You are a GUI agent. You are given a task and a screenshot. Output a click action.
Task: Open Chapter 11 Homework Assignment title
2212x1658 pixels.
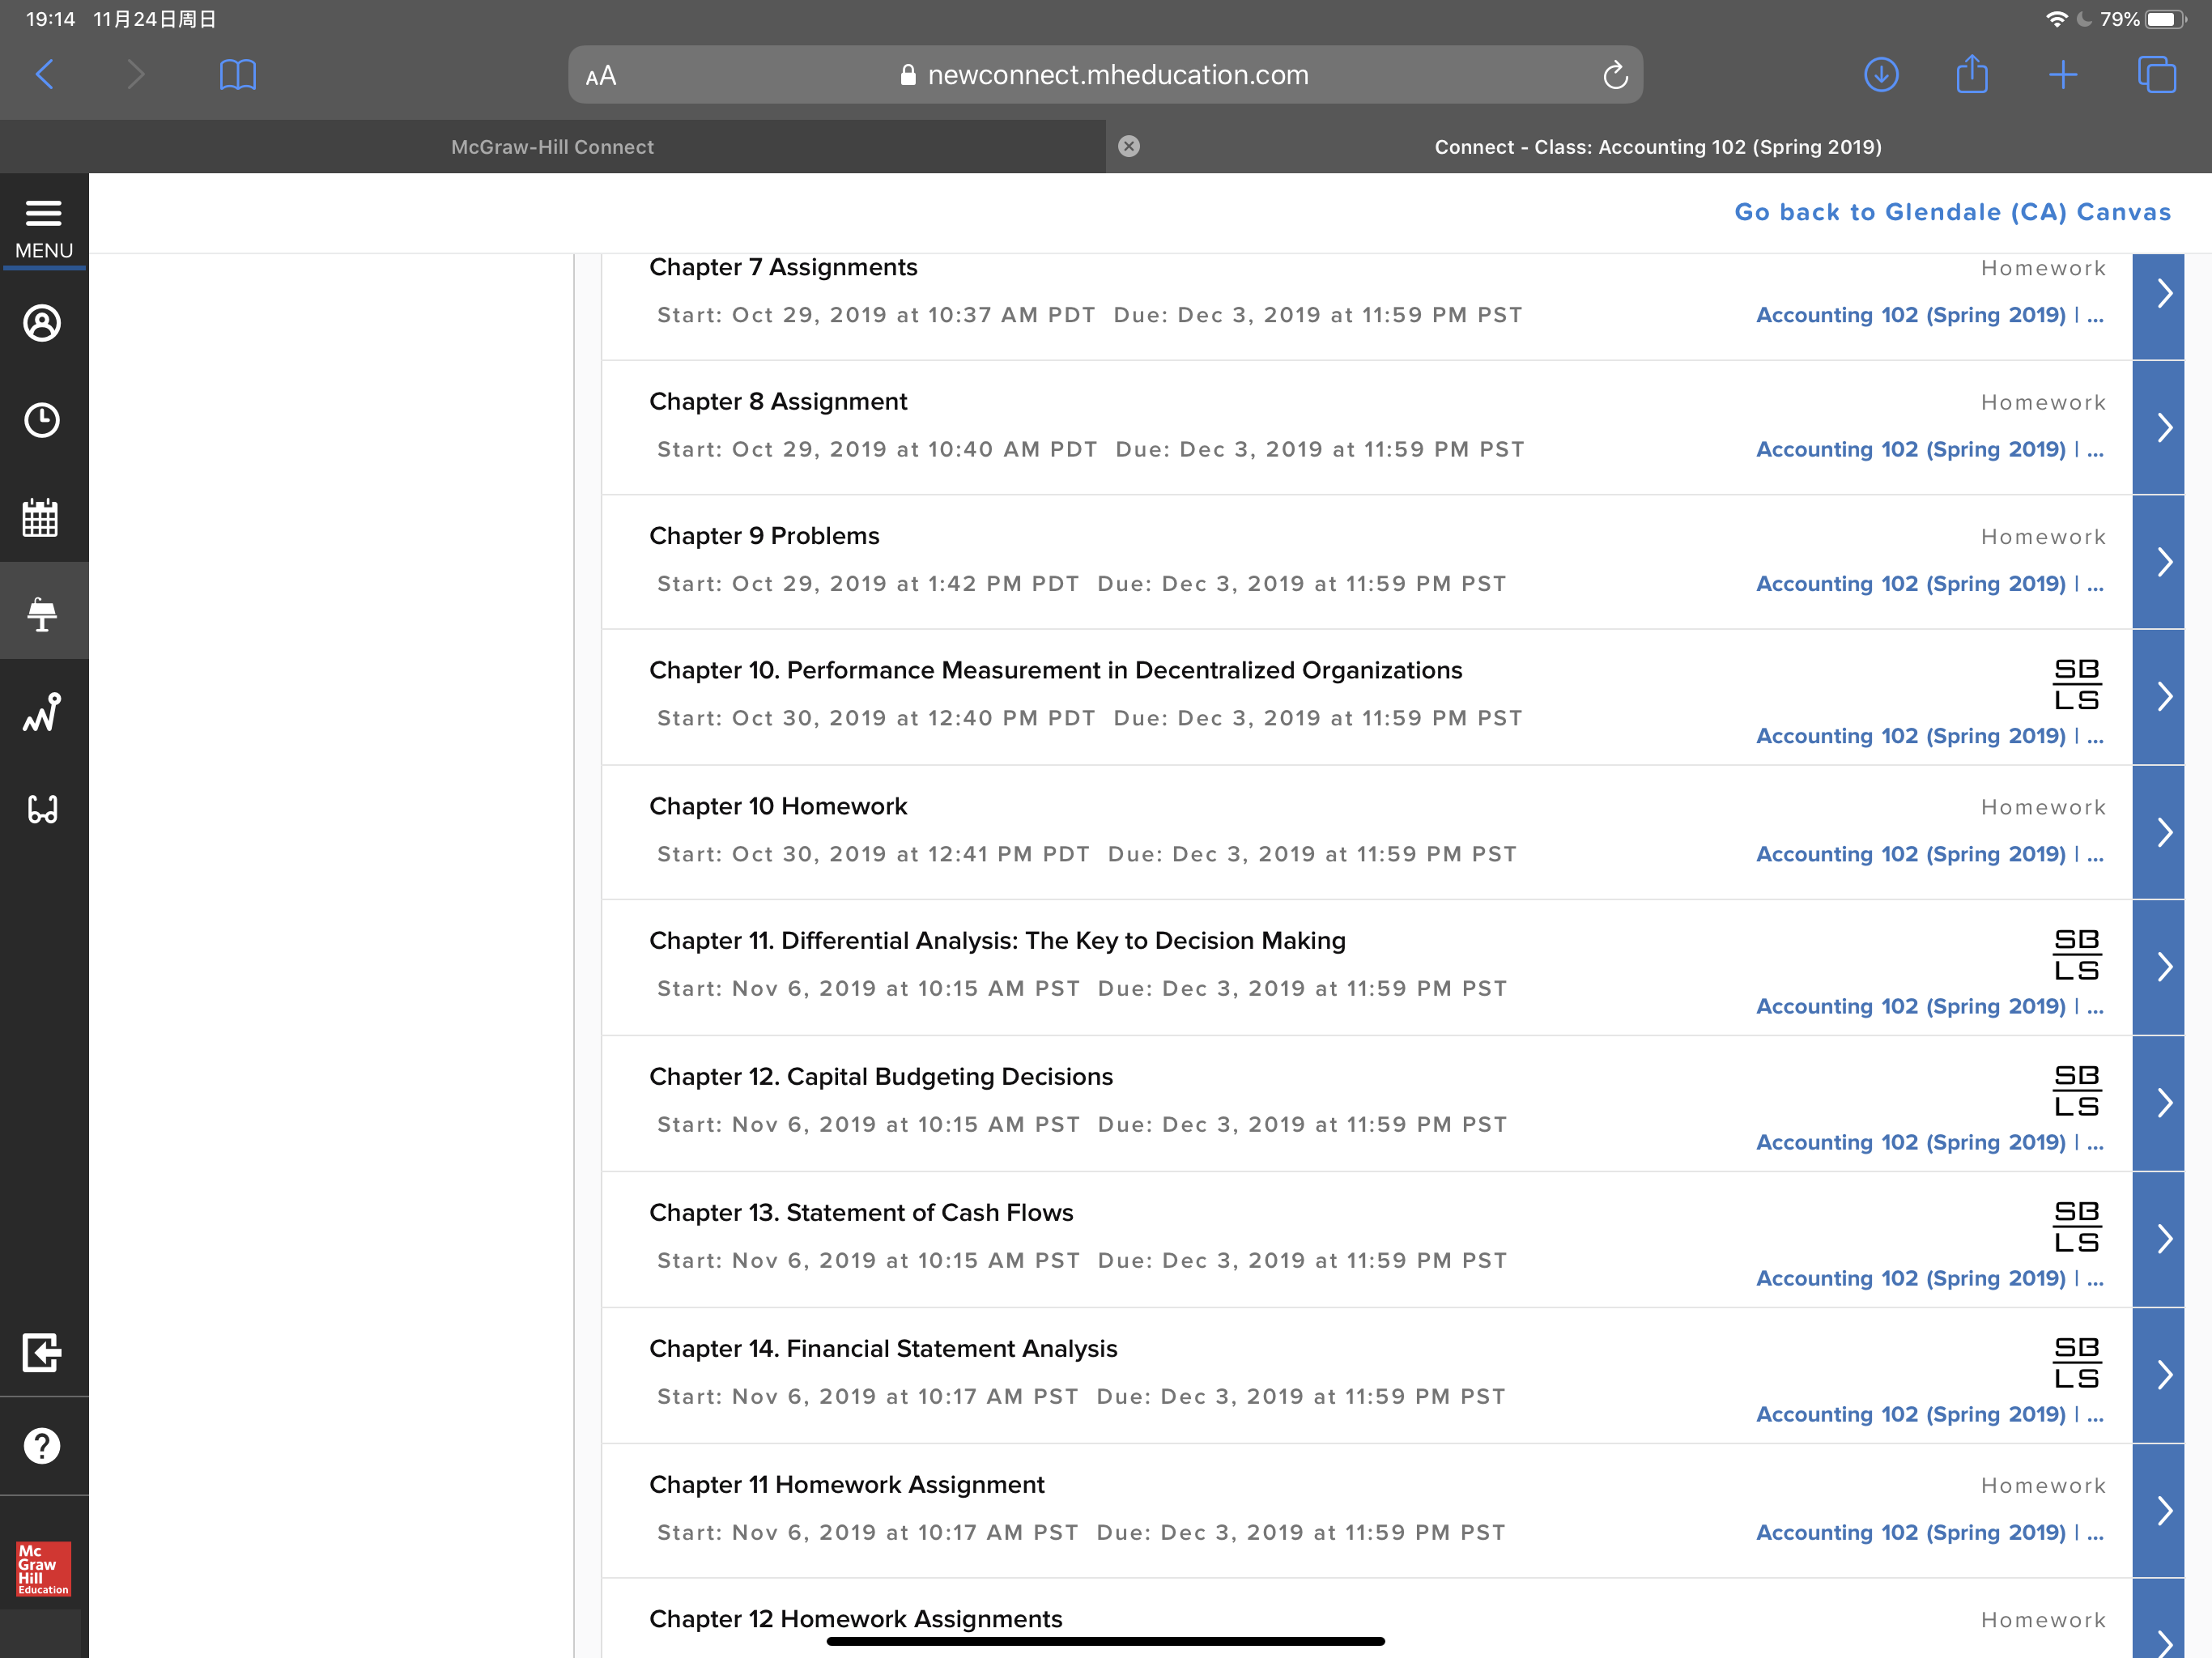pyautogui.click(x=846, y=1484)
